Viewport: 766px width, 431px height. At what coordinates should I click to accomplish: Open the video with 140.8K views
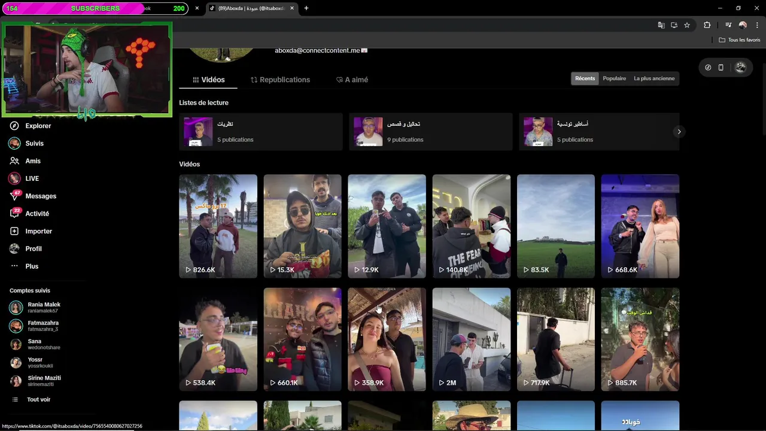click(471, 226)
